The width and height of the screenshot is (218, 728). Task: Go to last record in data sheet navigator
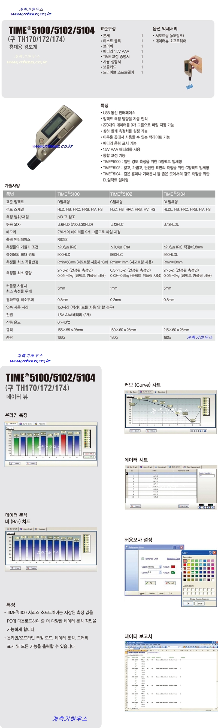click(x=213, y=507)
